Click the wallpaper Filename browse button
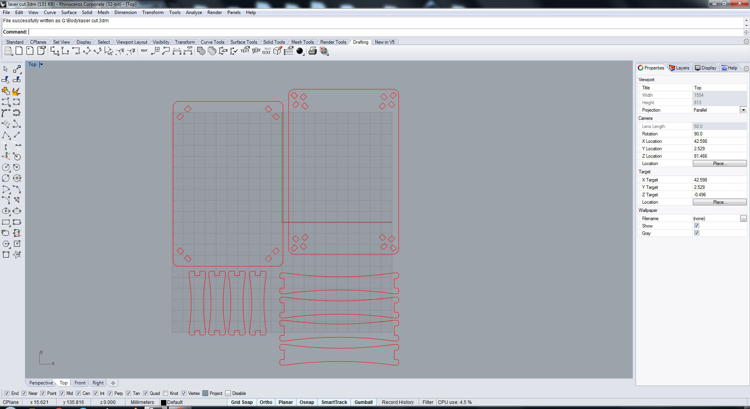 pyautogui.click(x=743, y=219)
